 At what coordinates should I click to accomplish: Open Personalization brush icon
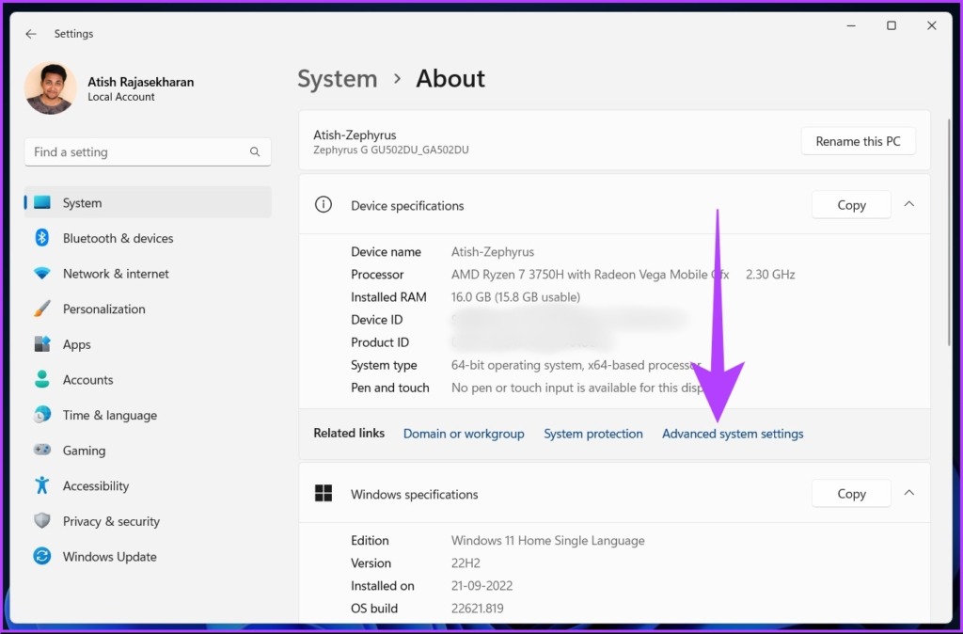coord(41,309)
